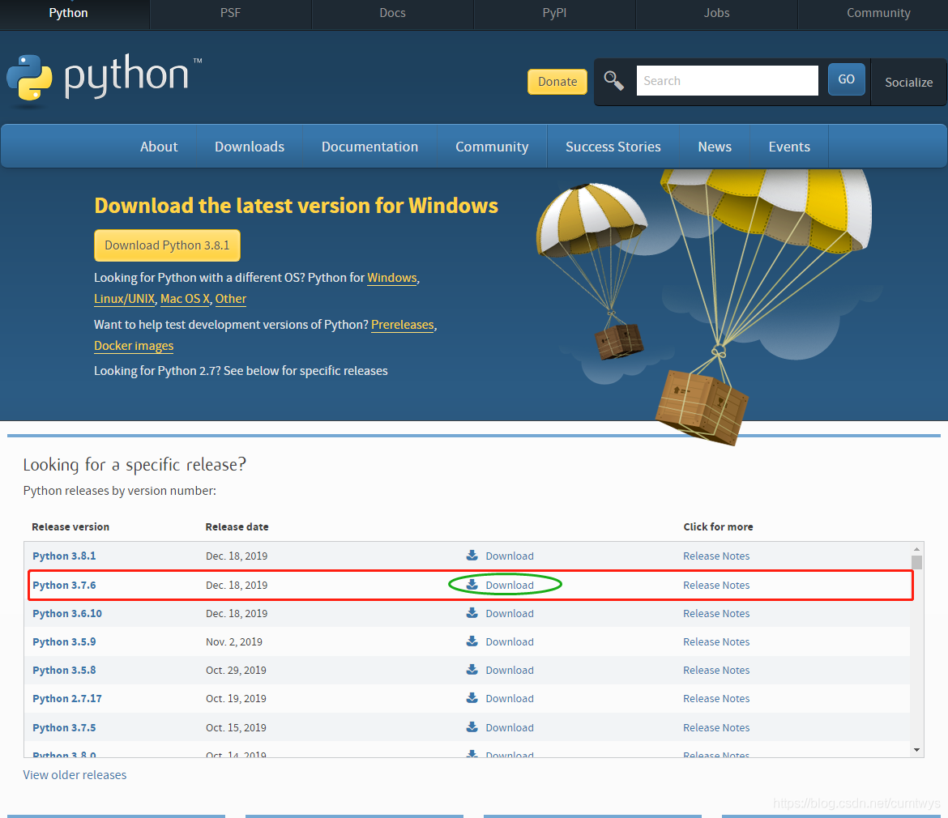
Task: Click View older releases link
Action: click(75, 774)
